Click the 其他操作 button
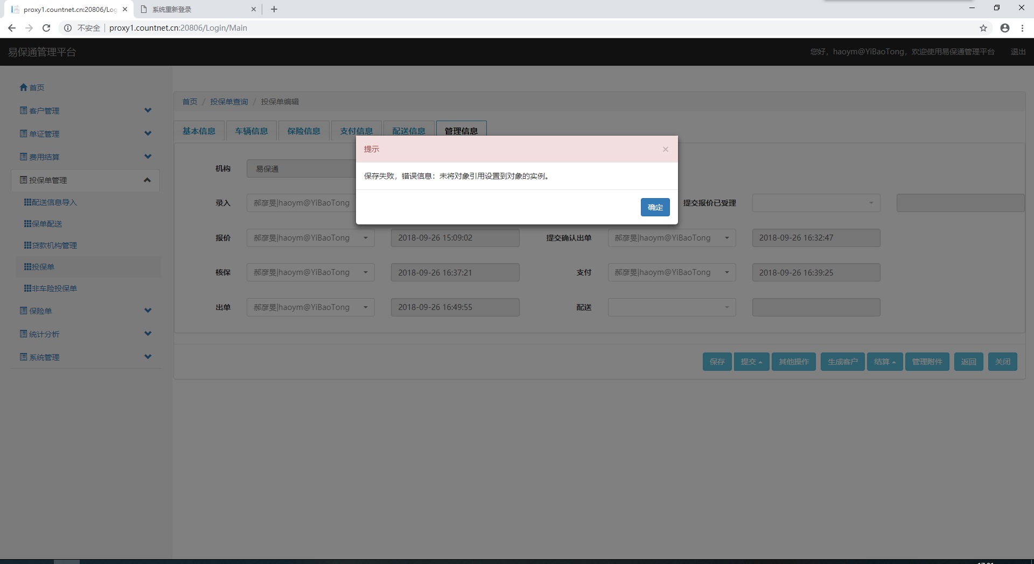The width and height of the screenshot is (1034, 564). click(794, 362)
